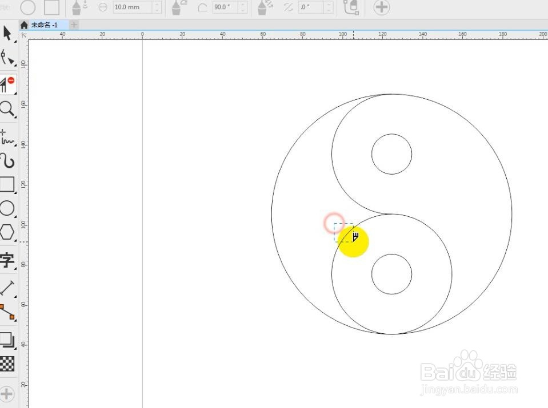This screenshot has width=548, height=408.
Task: Toggle pen bearing setting
Action: pos(265,7)
